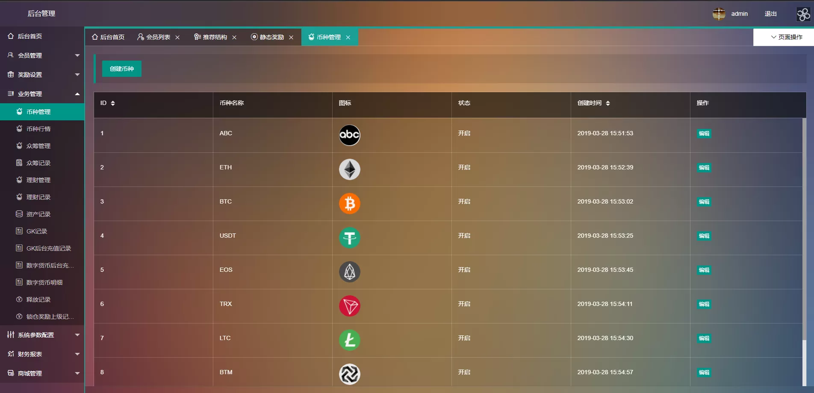Click the TRX Tron coin icon

[x=349, y=306]
